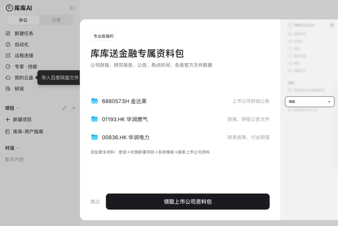Click the 财报、研报公告文件 description
The image size is (338, 226).
pos(248,119)
